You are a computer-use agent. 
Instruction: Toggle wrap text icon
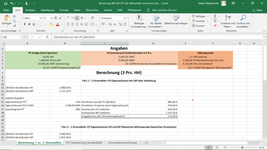tap(93, 18)
